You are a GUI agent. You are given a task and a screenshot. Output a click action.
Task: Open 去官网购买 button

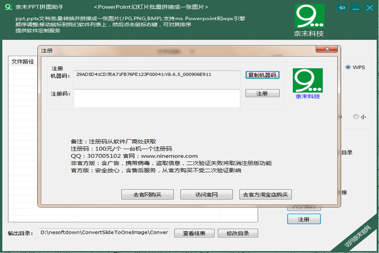pos(147,195)
